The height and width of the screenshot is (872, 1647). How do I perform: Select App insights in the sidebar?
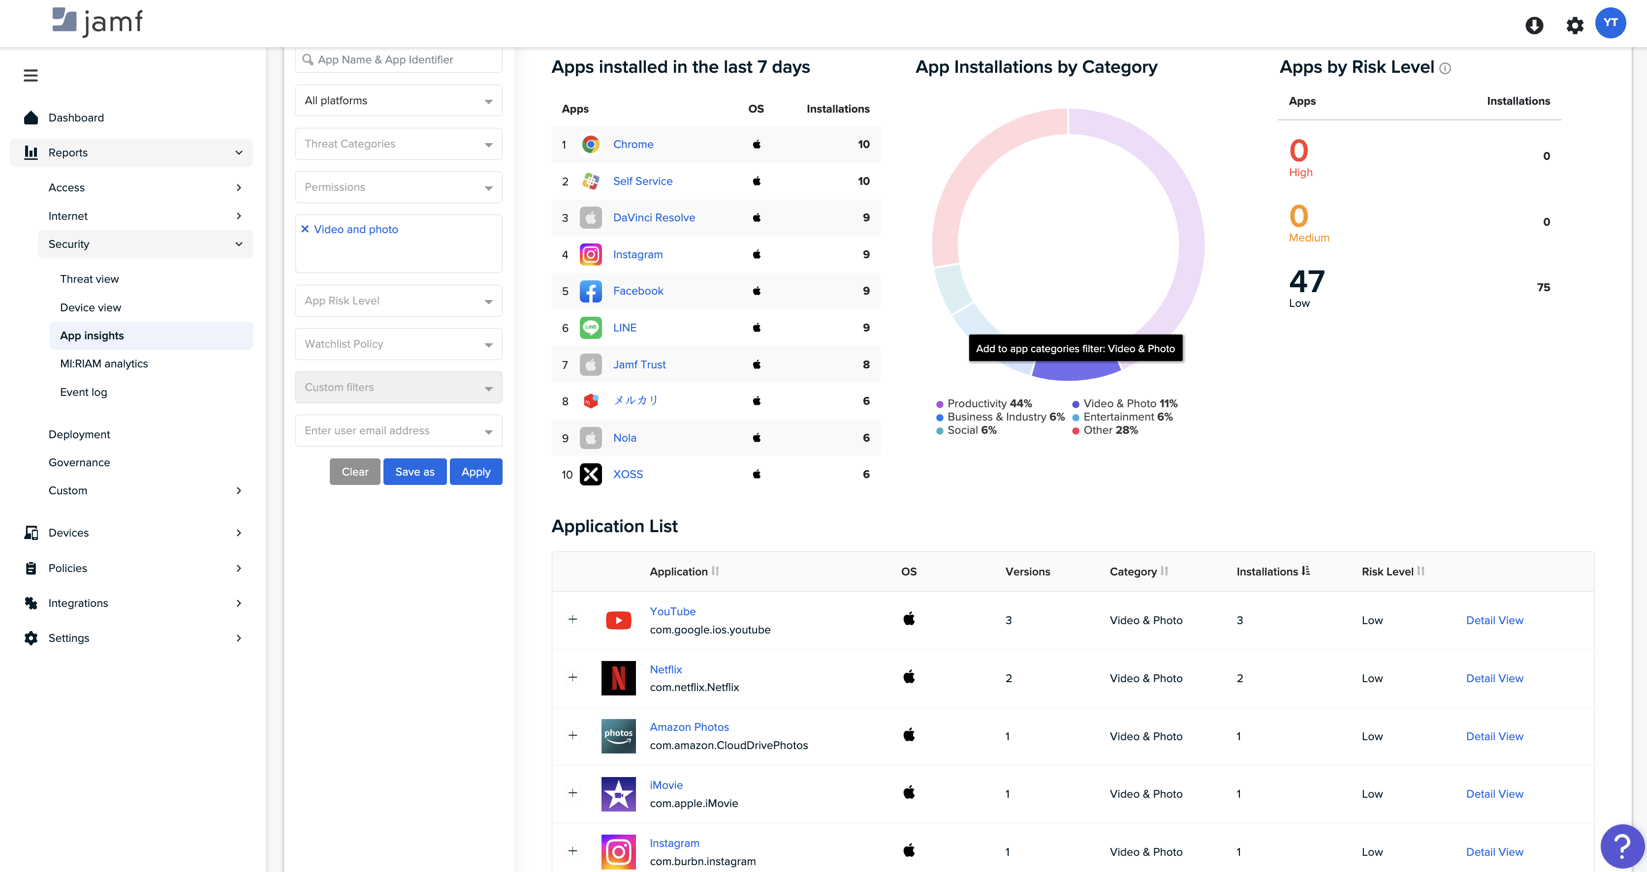151,335
